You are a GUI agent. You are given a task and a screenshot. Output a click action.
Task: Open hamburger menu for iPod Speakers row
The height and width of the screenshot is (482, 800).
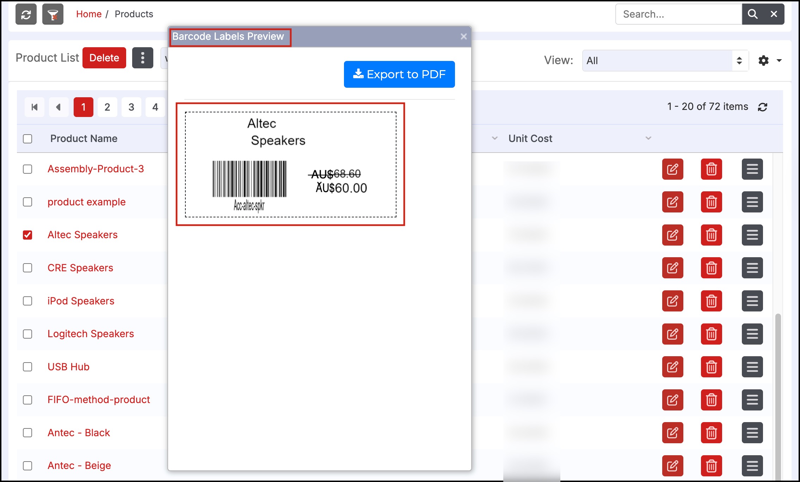[752, 301]
